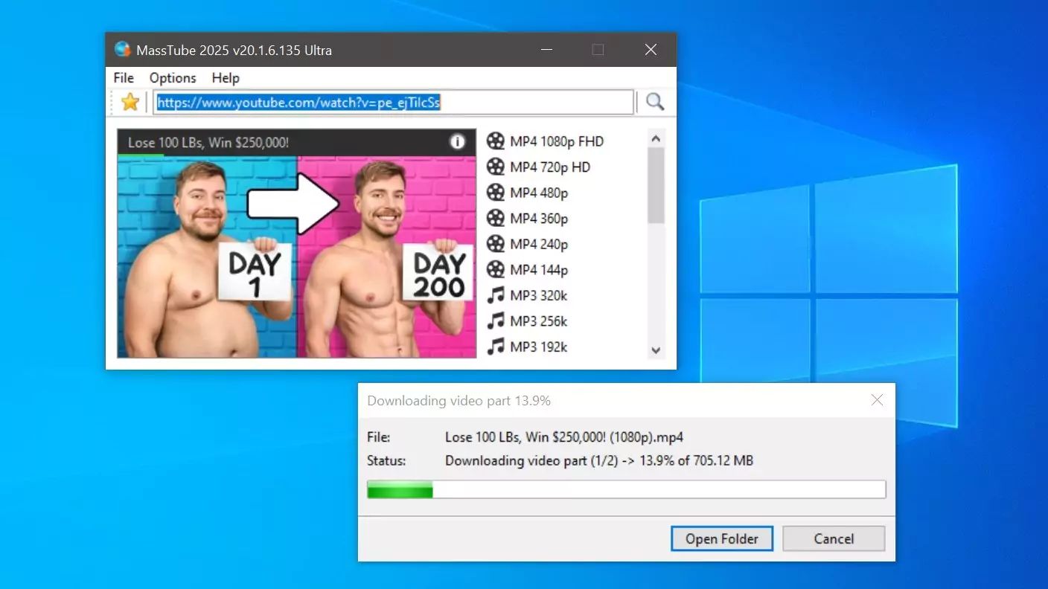Viewport: 1048px width, 589px height.
Task: Click the file name "Lose 100 LBs, Win $250,000! (1080p).mp4"
Action: 564,437
